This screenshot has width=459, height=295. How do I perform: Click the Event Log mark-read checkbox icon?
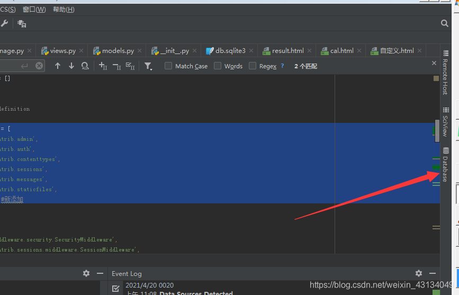pos(115,289)
